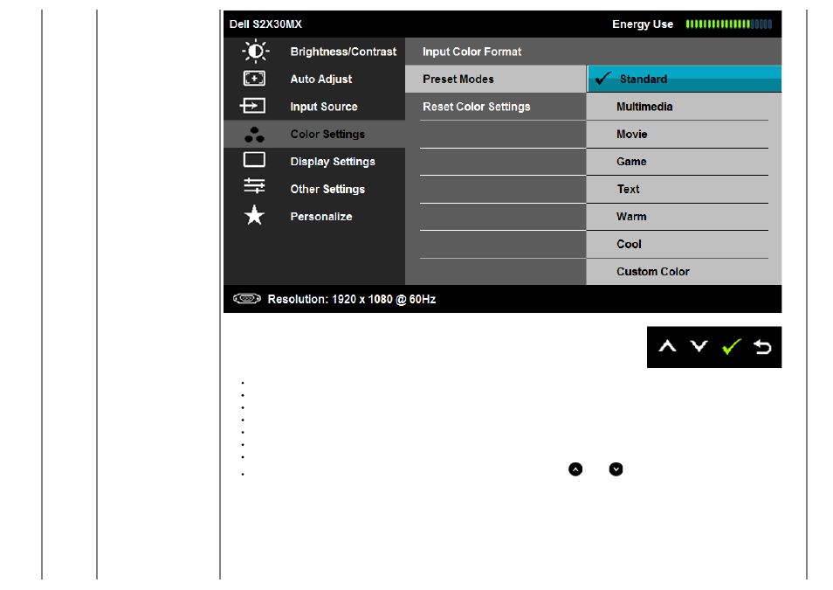Click the down arrow navigation button
Image resolution: width=833 pixels, height=590 pixels.
[x=699, y=347]
